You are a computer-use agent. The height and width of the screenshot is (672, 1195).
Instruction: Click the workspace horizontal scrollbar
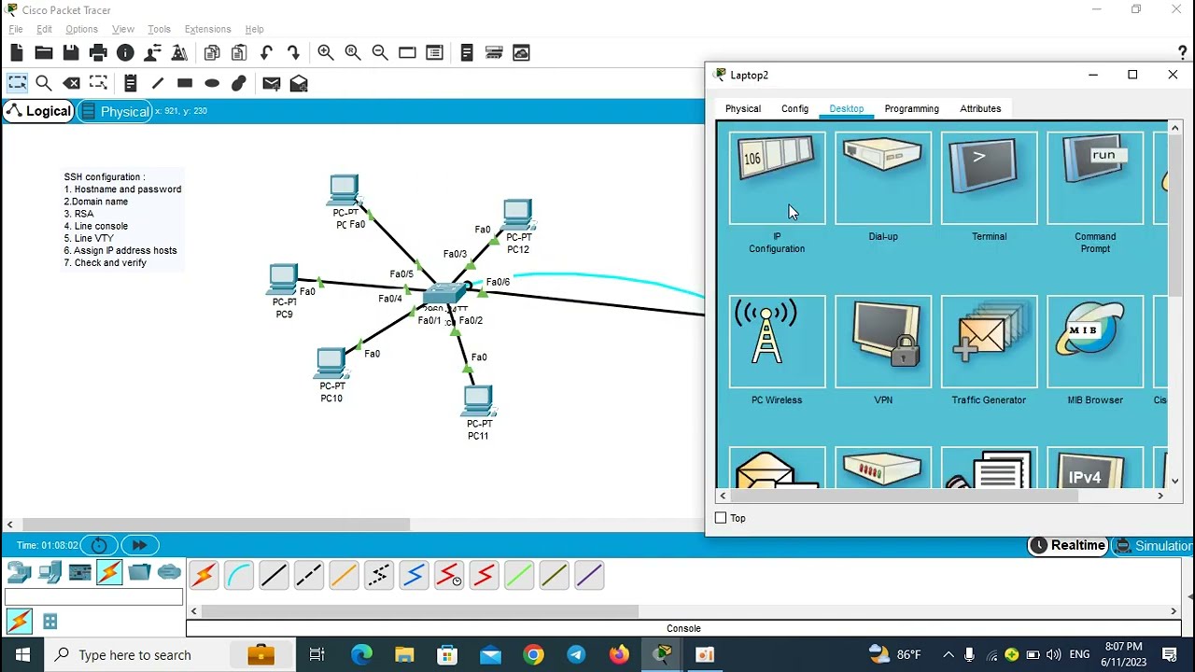pos(217,525)
